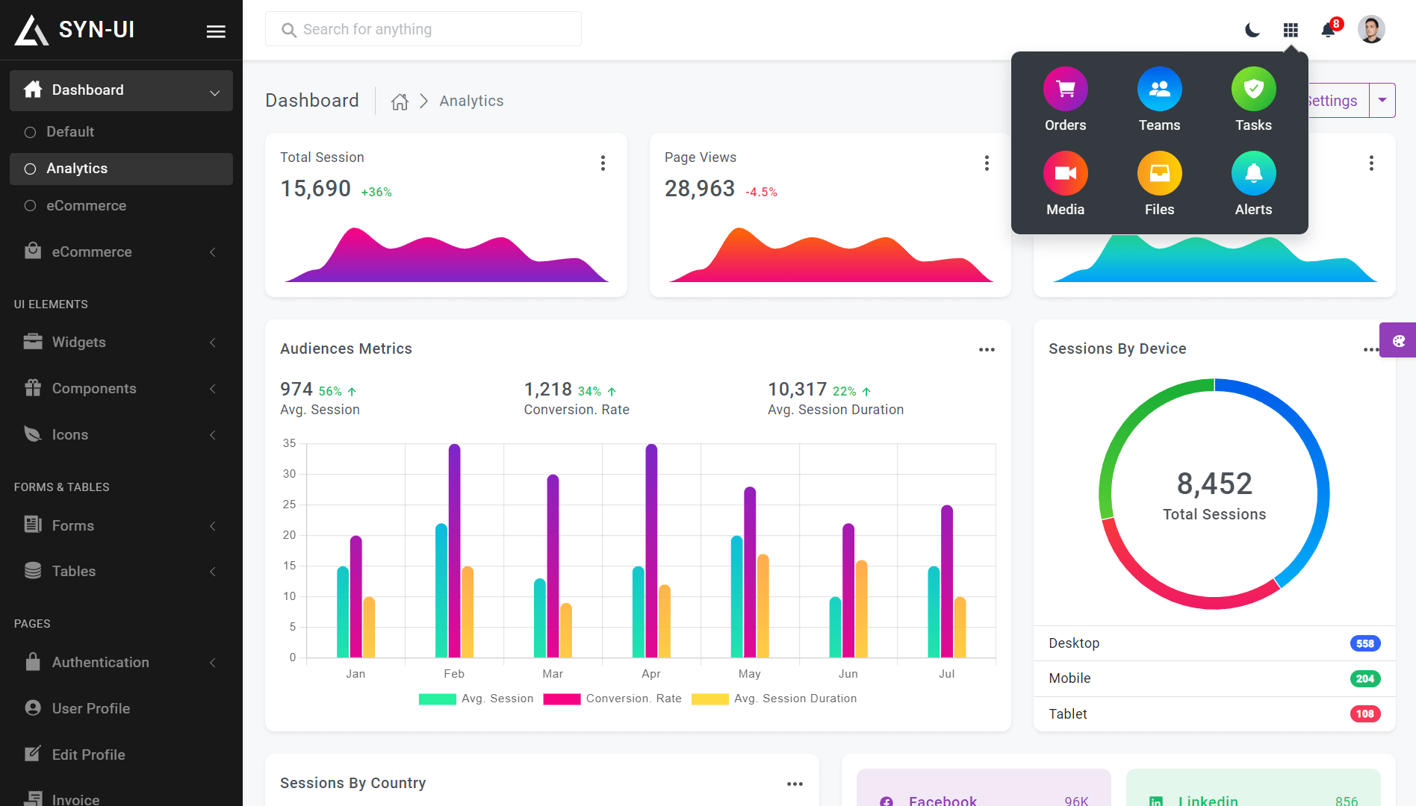Open the Orders app shortcut
1416x806 pixels.
click(x=1065, y=100)
